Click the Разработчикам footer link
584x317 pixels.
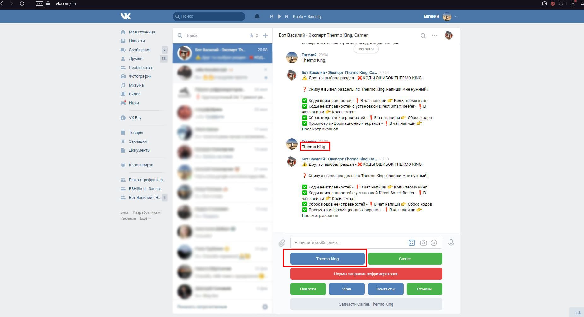146,212
